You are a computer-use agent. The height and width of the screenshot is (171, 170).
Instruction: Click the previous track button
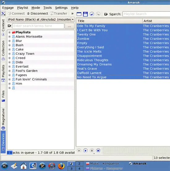(x=79, y=151)
